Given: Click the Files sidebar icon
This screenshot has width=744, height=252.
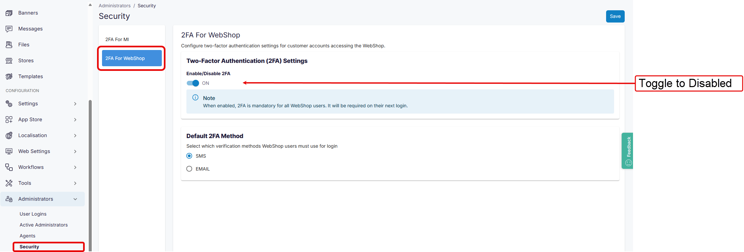Looking at the screenshot, I should pyautogui.click(x=9, y=45).
